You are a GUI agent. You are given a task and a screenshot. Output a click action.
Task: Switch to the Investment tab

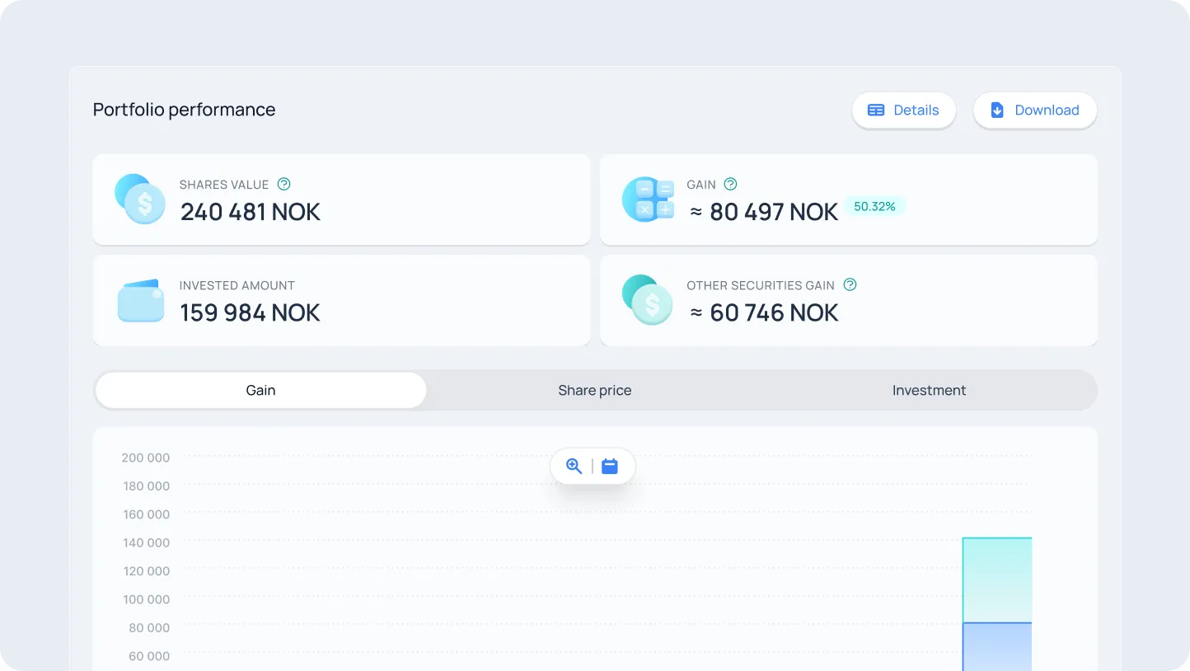(x=929, y=390)
